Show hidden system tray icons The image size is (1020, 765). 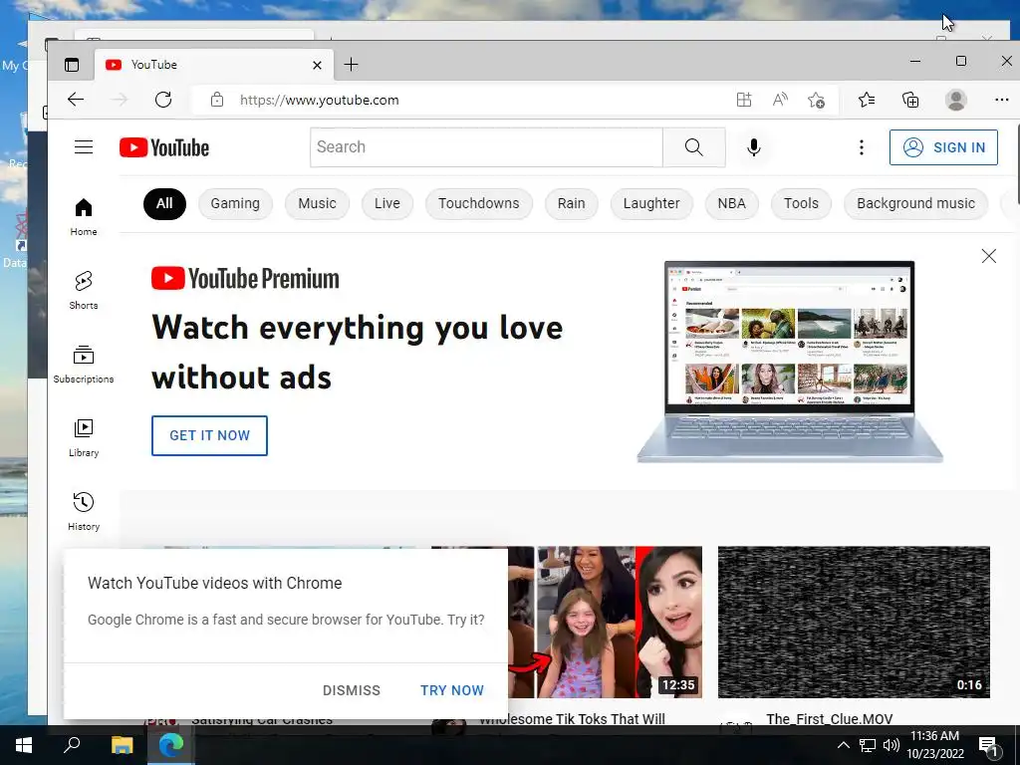click(843, 745)
